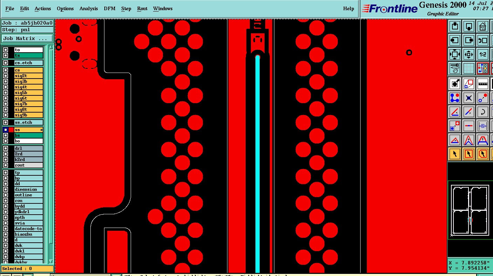Open the Options menu
493x276 pixels.
tap(65, 8)
